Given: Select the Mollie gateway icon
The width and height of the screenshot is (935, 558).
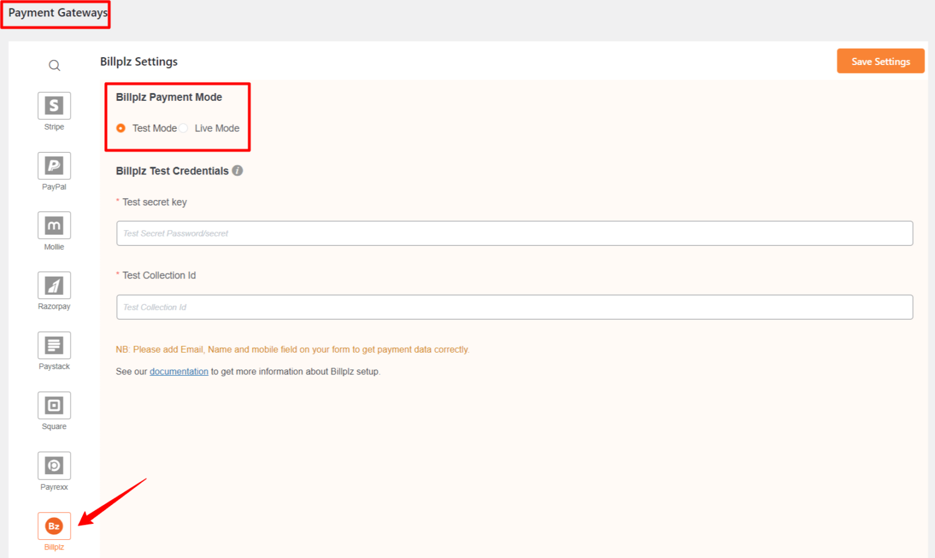Looking at the screenshot, I should pyautogui.click(x=54, y=224).
